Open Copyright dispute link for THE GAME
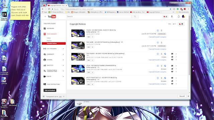Image resolution: width=214 pixels, height=120 pixels. pyautogui.click(x=157, y=49)
